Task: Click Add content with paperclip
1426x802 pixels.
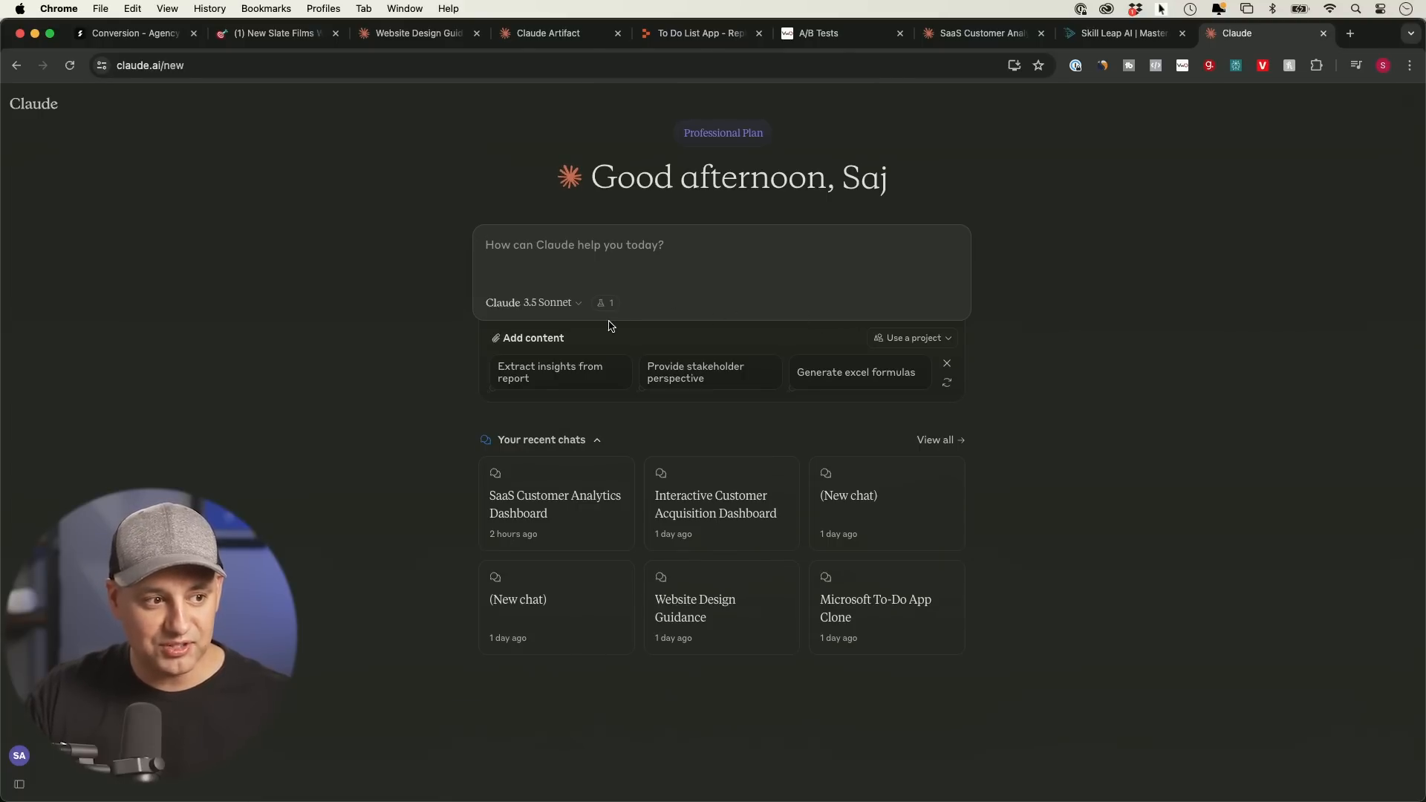Action: pyautogui.click(x=527, y=338)
